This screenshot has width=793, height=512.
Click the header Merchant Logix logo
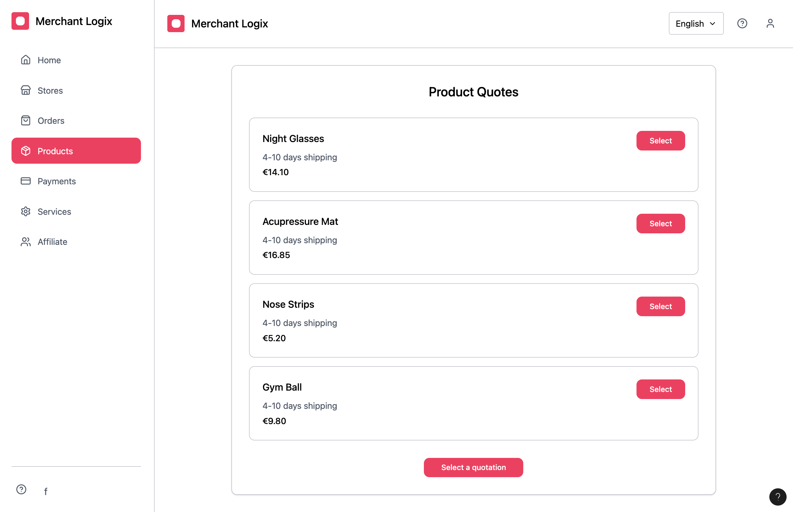pos(176,23)
